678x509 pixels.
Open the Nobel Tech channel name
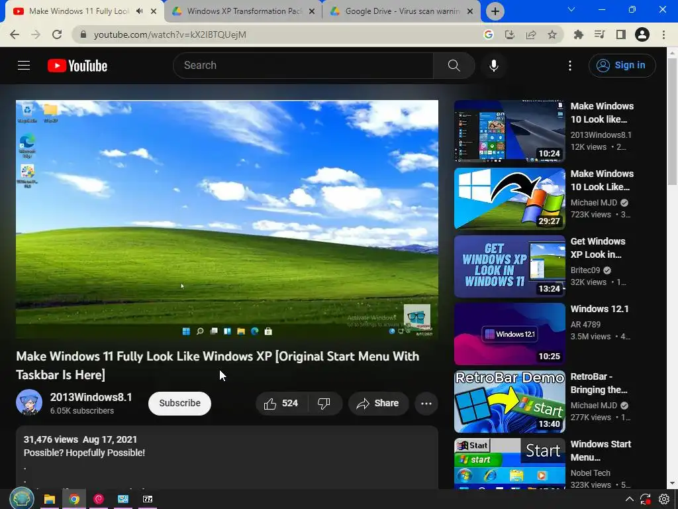pyautogui.click(x=590, y=473)
